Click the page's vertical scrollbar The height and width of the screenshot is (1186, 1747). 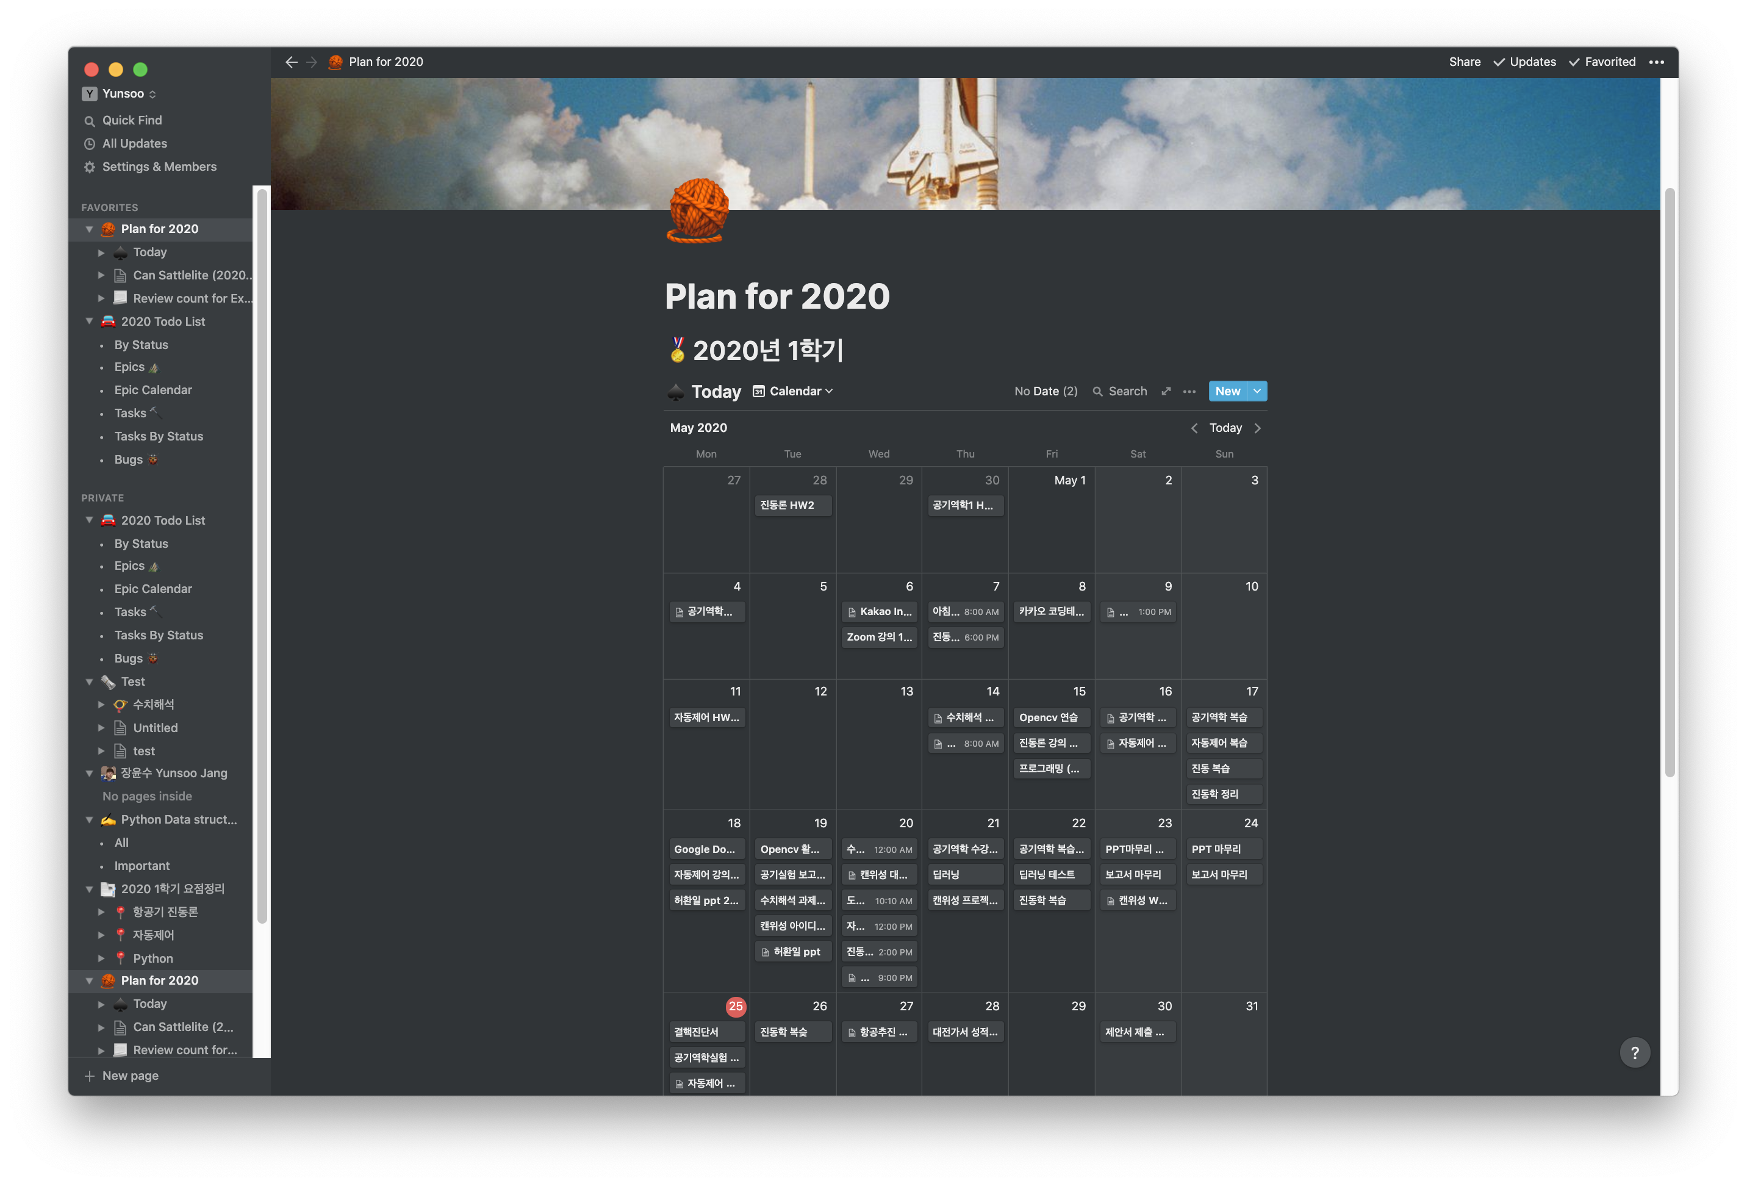click(1669, 481)
